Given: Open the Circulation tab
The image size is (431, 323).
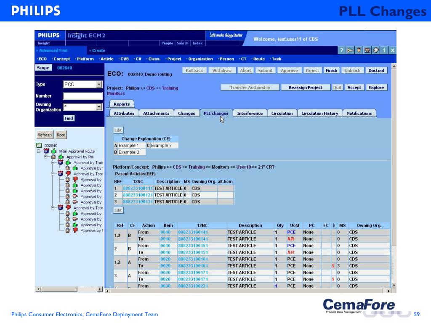Looking at the screenshot, I should click(x=282, y=113).
